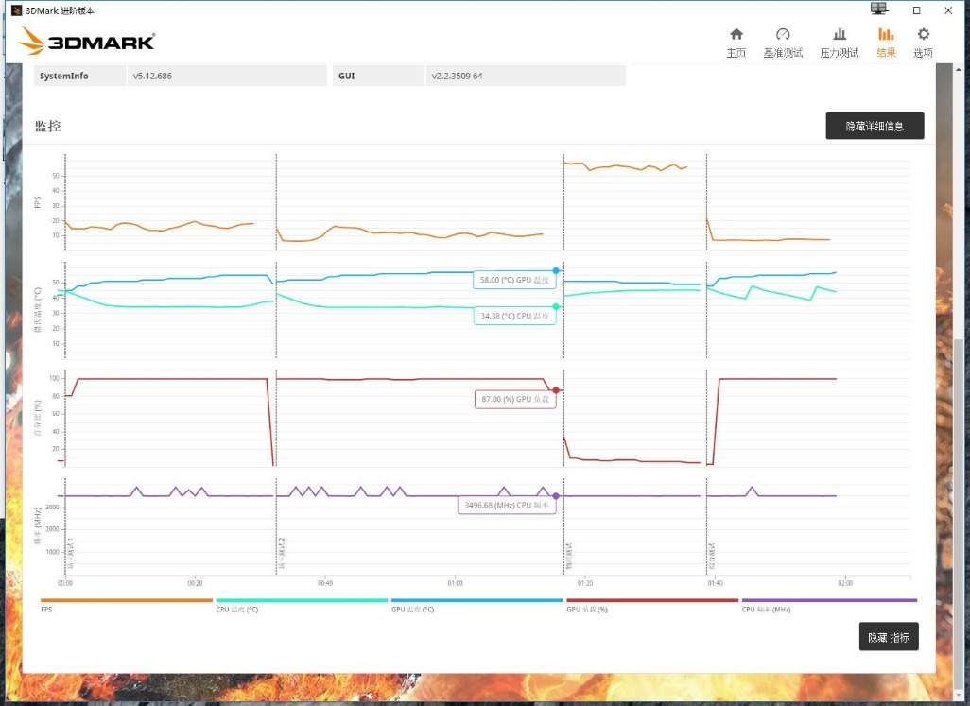The height and width of the screenshot is (706, 970).
Task: Open the 主页 (Home) page icon
Action: coord(736,33)
